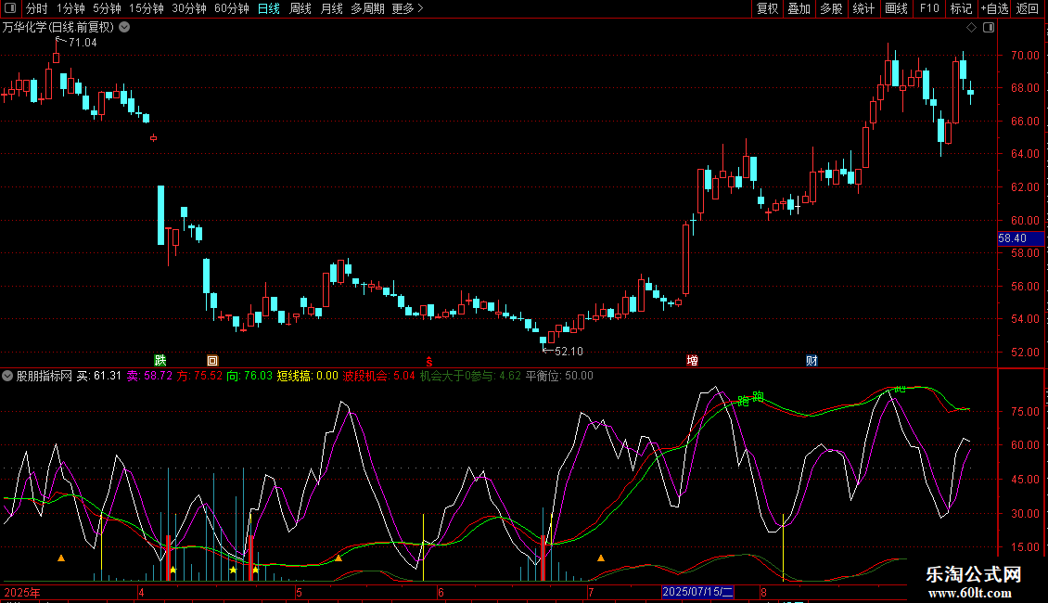Open the 多周期 multi-period view
The height and width of the screenshot is (603, 1048).
[x=367, y=8]
